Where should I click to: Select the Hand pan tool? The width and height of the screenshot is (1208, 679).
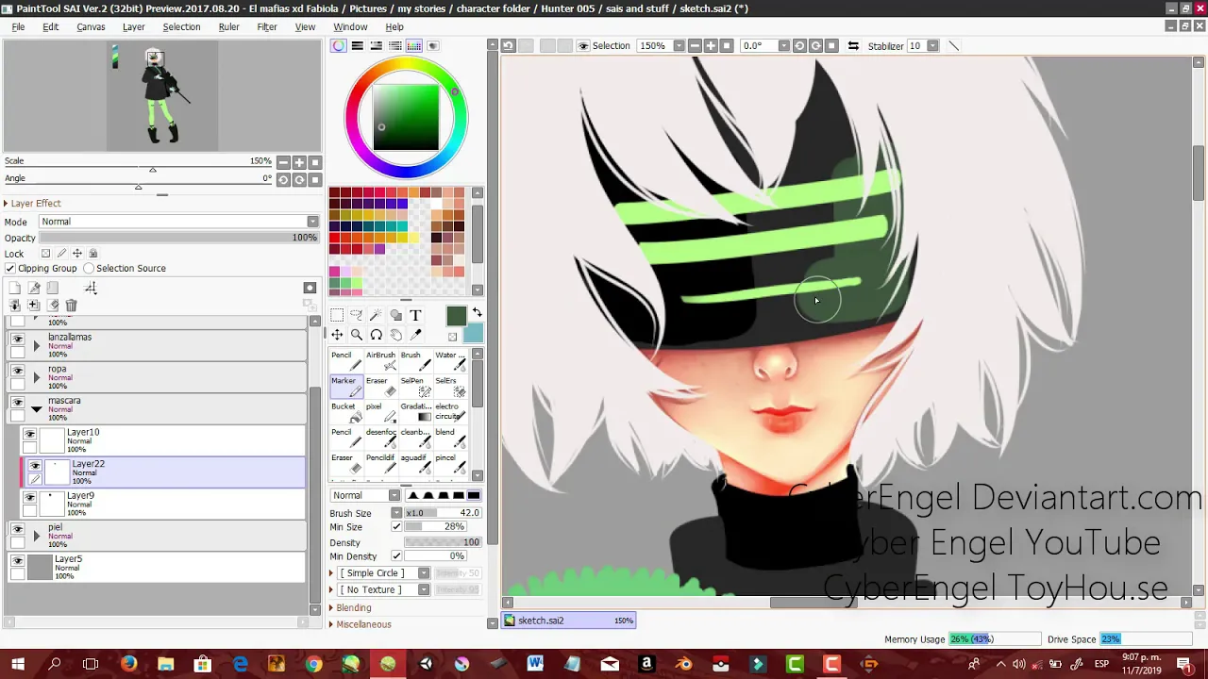click(x=396, y=335)
